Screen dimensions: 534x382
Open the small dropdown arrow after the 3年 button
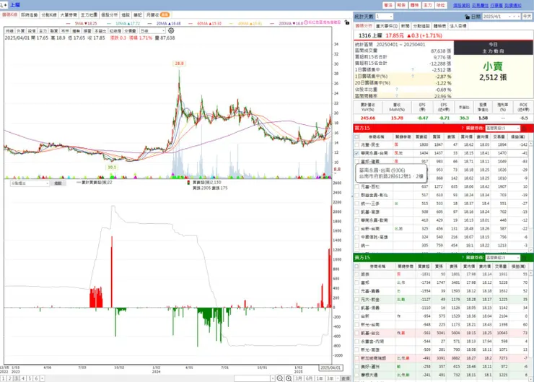coord(338,378)
